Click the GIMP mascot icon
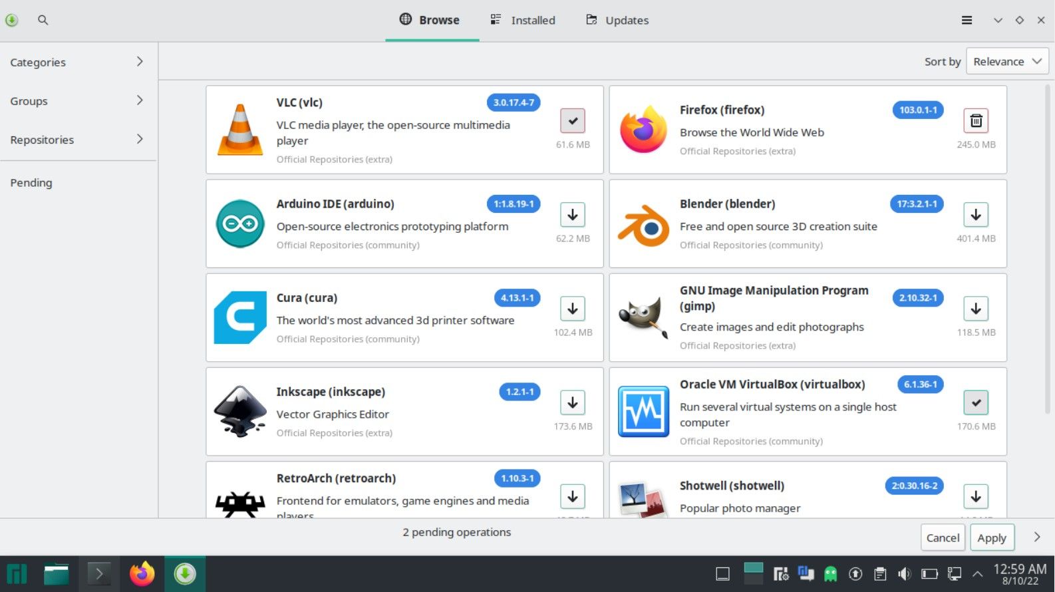The image size is (1055, 592). point(643,317)
